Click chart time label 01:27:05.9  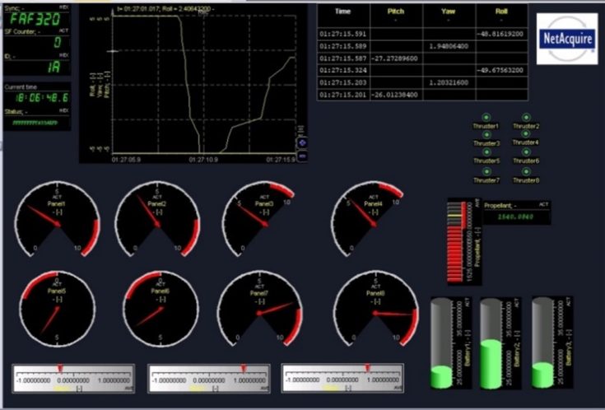coord(126,159)
